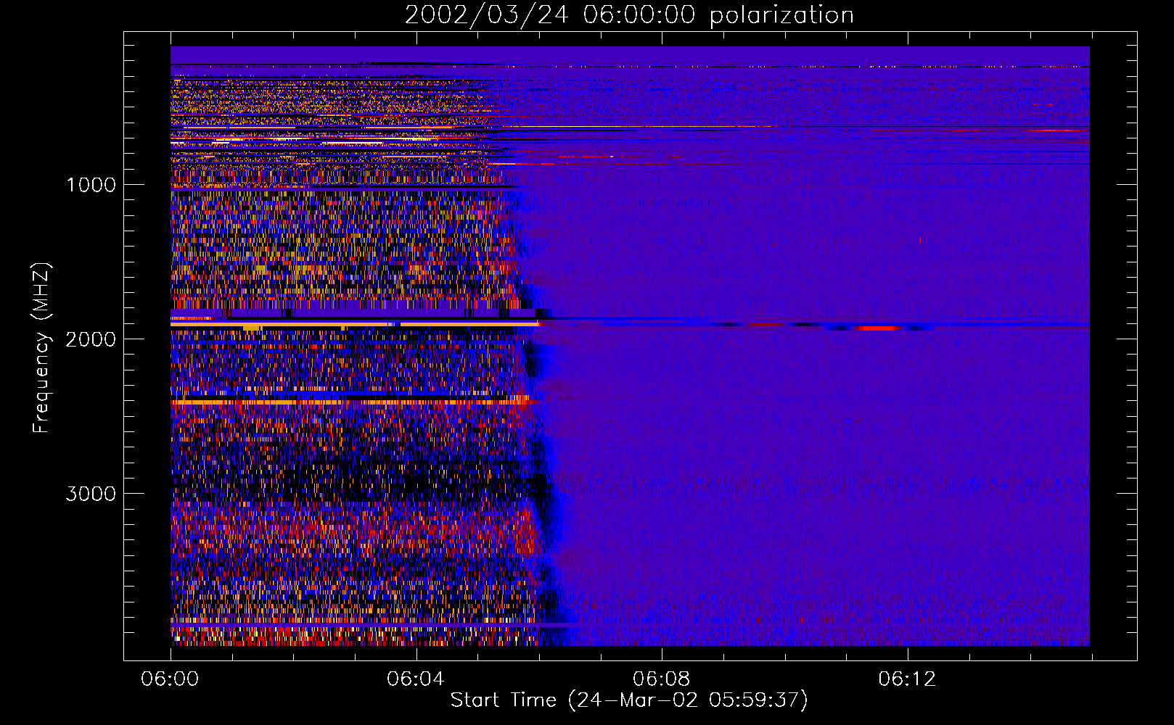Image resolution: width=1174 pixels, height=725 pixels.
Task: Select the 'Frequency (MHZ)' axis label
Action: coord(41,348)
